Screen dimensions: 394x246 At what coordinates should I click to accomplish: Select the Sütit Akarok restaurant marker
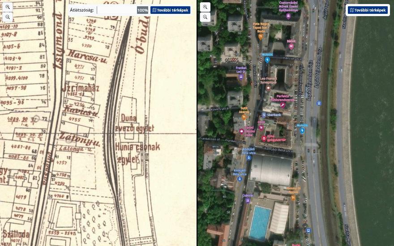(244, 117)
